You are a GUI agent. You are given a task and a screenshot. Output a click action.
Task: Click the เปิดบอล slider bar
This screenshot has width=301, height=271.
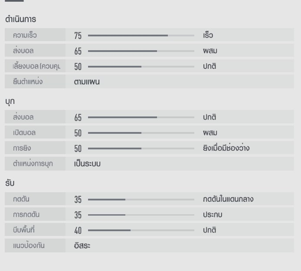point(141,133)
